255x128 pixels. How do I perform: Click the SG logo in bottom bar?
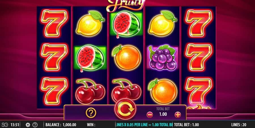5,125
